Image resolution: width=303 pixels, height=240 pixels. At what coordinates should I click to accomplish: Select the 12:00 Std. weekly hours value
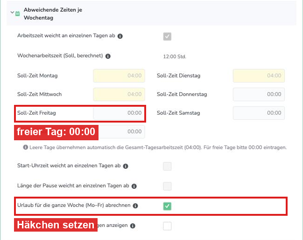(175, 56)
